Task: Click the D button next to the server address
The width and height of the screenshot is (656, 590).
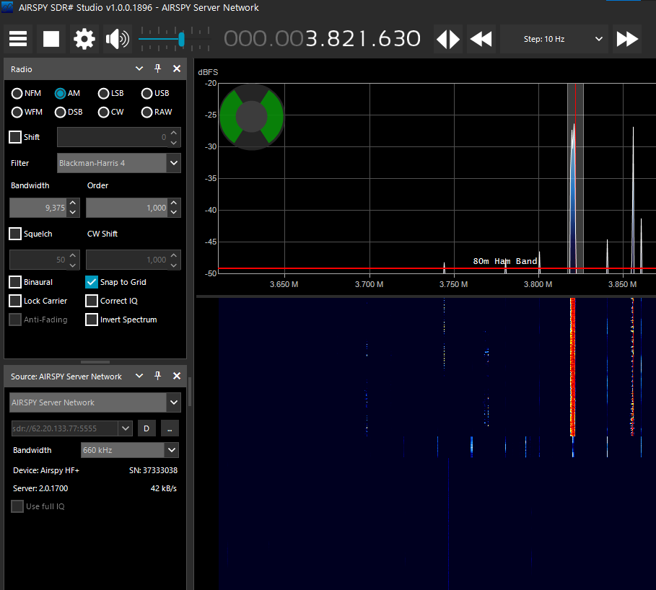Action: coord(146,428)
